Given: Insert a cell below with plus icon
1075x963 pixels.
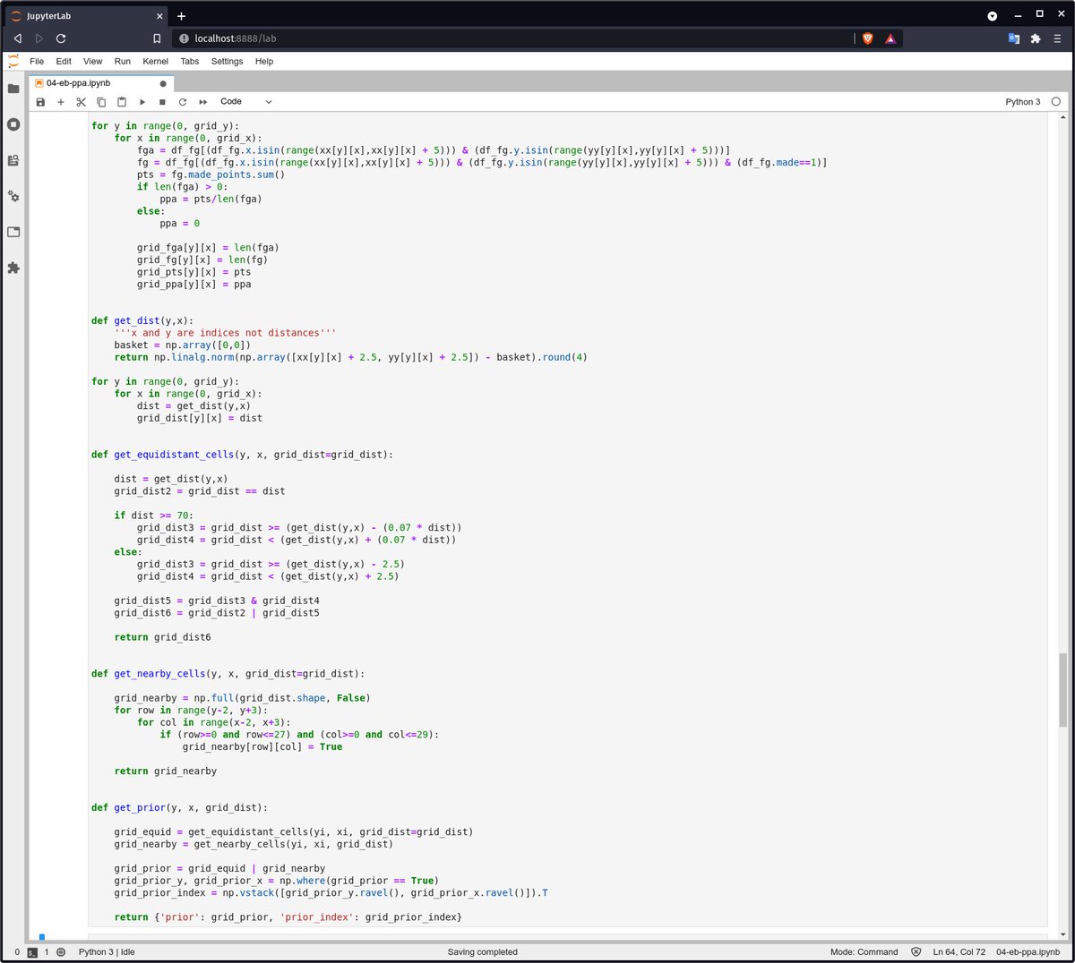Looking at the screenshot, I should click(x=61, y=102).
